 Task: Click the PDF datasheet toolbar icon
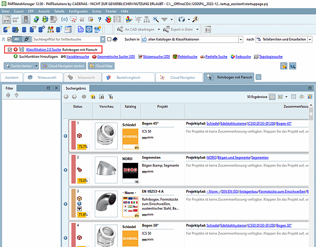click(54, 19)
